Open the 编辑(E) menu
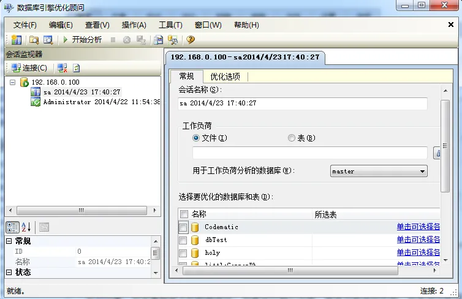Screen dimensions: 462x299 (x=61, y=25)
